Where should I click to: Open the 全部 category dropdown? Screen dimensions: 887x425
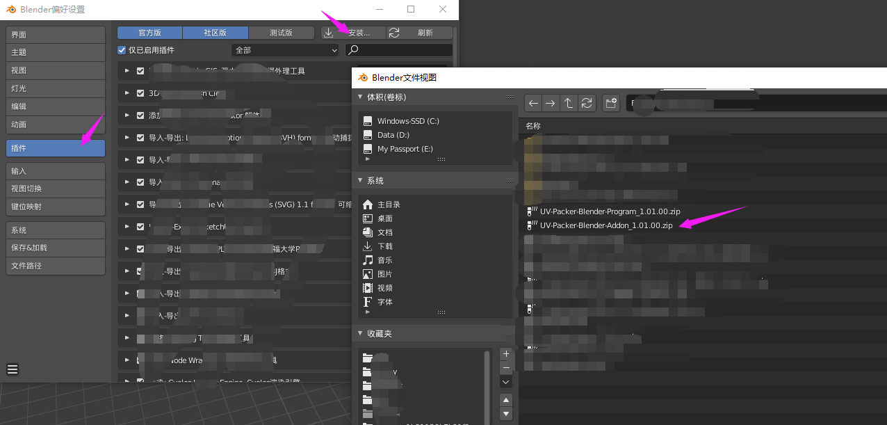[x=285, y=50]
